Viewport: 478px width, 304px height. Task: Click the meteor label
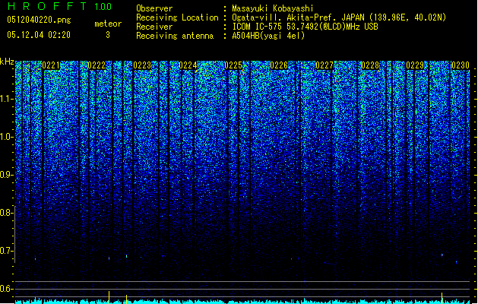pos(108,24)
